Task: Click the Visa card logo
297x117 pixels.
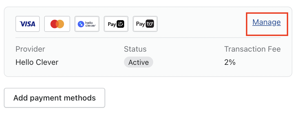Action: tap(28, 24)
